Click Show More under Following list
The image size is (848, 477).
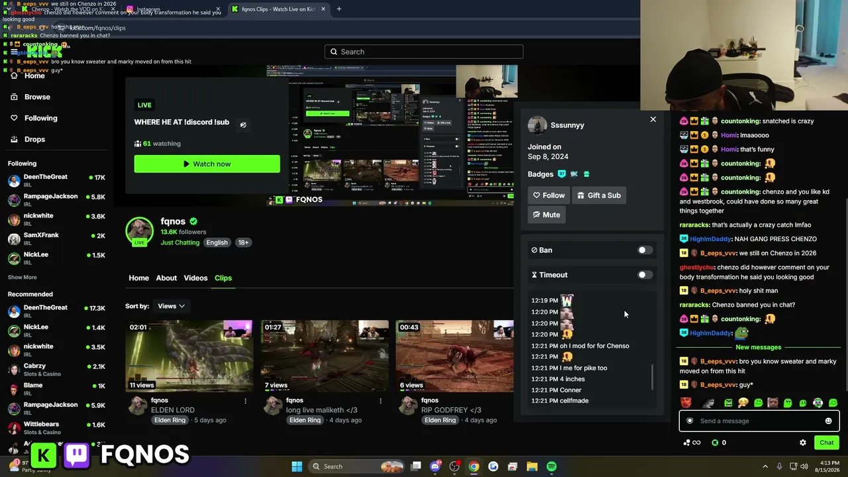(23, 277)
